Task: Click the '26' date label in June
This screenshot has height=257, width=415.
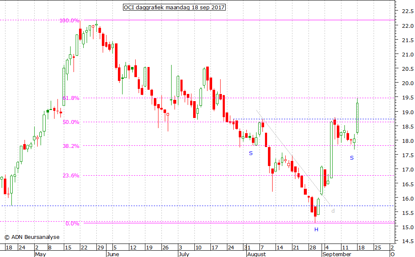Action: click(165, 247)
